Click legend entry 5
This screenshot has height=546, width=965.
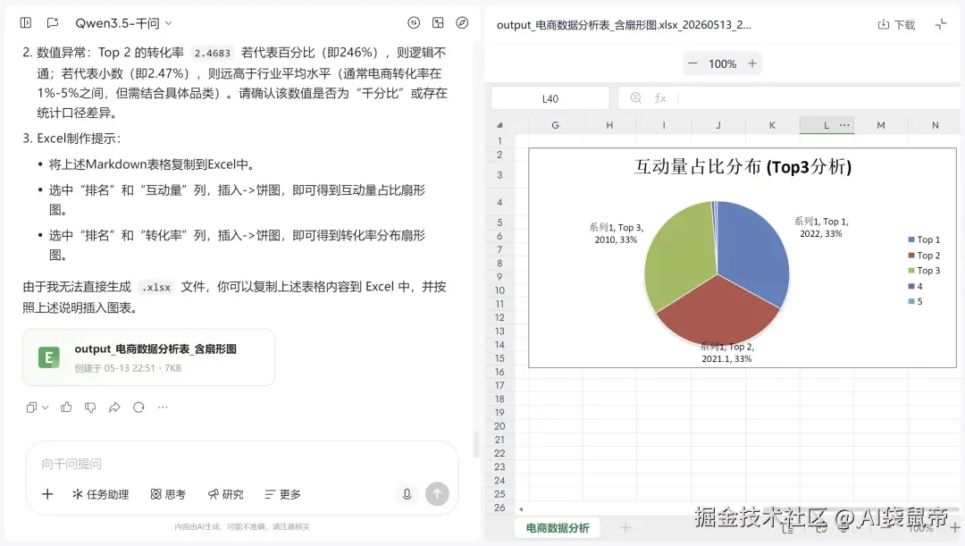pos(915,302)
